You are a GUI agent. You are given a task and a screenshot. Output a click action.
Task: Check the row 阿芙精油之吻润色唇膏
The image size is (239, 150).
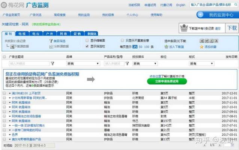coord(5,116)
